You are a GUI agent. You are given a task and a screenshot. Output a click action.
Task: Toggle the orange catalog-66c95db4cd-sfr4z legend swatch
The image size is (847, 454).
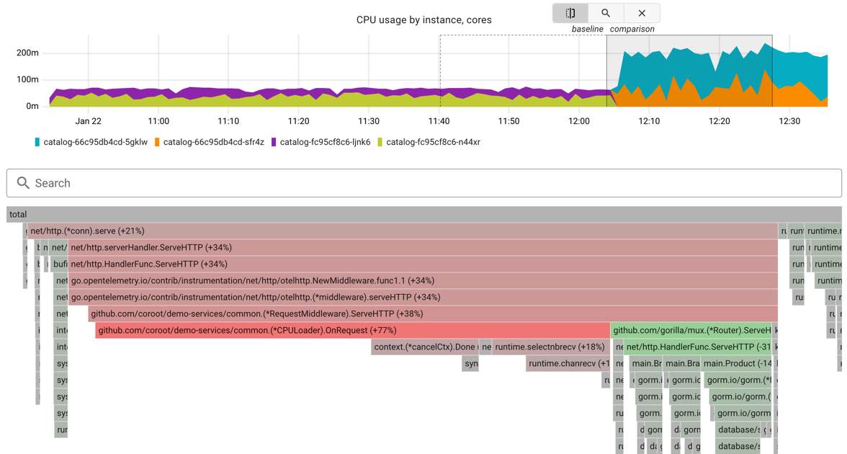pos(157,142)
